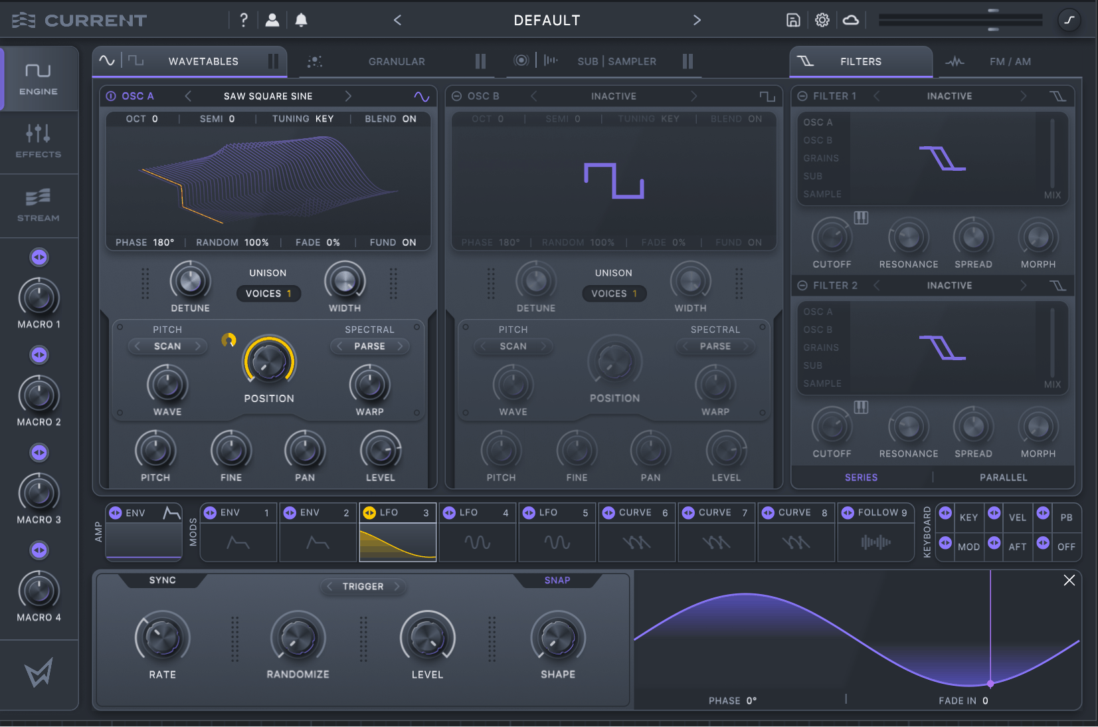Select the LFO 4 modulator tab
The height and width of the screenshot is (727, 1098).
tap(477, 532)
